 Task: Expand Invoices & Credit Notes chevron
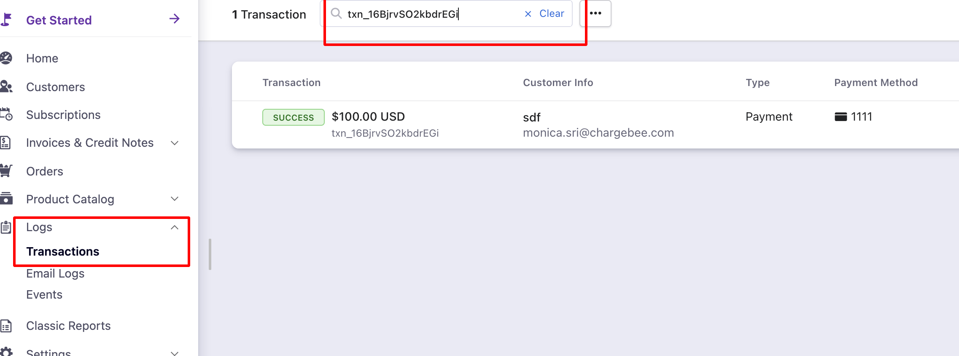tap(175, 143)
